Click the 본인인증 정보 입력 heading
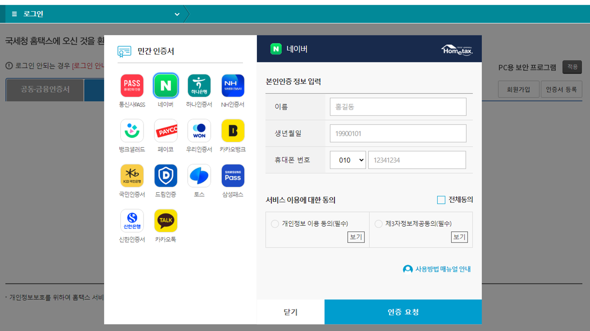Viewport: 590px width, 331px height. tap(293, 82)
